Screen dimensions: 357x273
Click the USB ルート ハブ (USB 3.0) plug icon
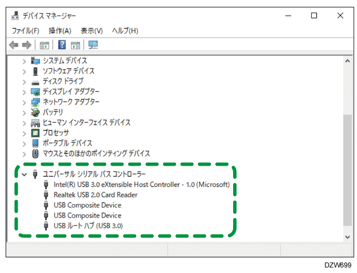(46, 226)
